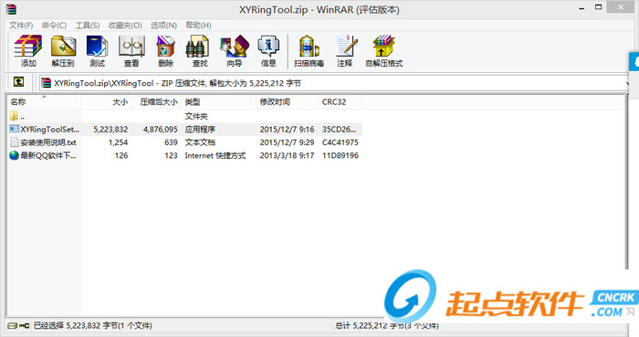
Task: Sort by the Name (名称) column header
Action: click(x=44, y=102)
